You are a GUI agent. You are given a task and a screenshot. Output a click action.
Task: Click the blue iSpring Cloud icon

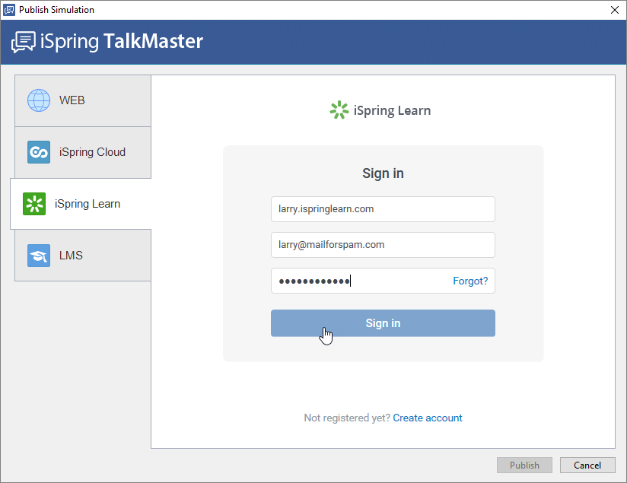pyautogui.click(x=38, y=152)
